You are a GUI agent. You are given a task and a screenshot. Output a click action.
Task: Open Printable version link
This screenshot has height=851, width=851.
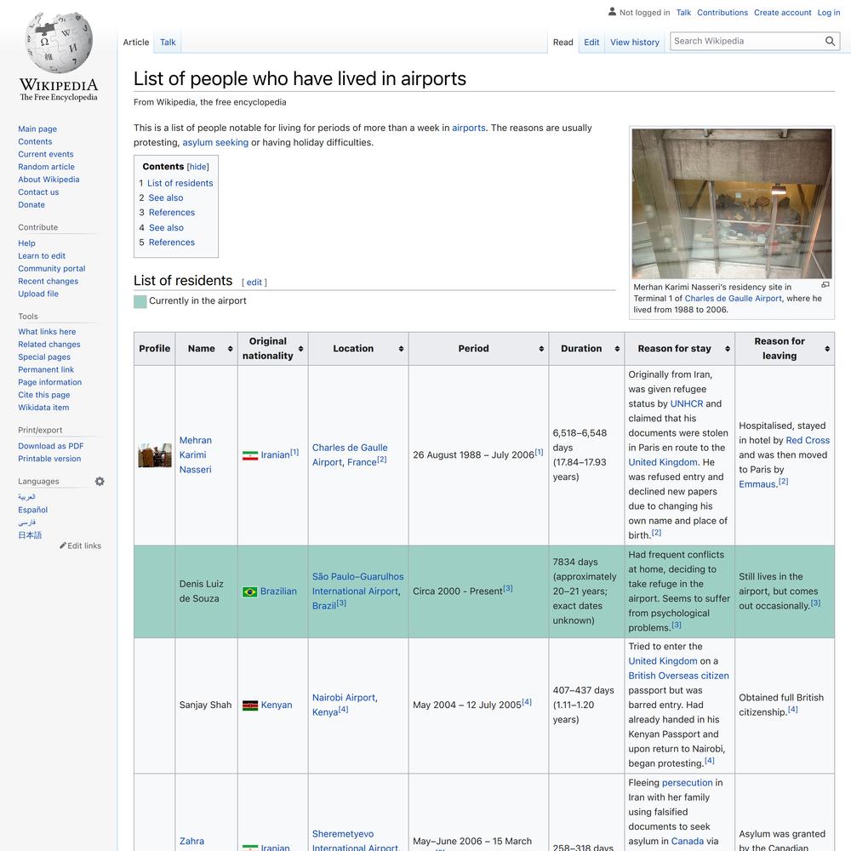click(49, 459)
